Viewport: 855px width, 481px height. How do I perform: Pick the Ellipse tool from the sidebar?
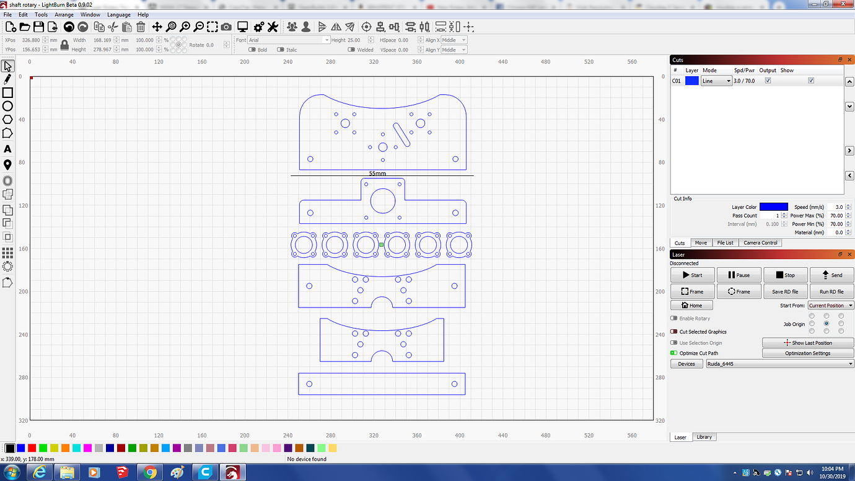click(x=8, y=106)
